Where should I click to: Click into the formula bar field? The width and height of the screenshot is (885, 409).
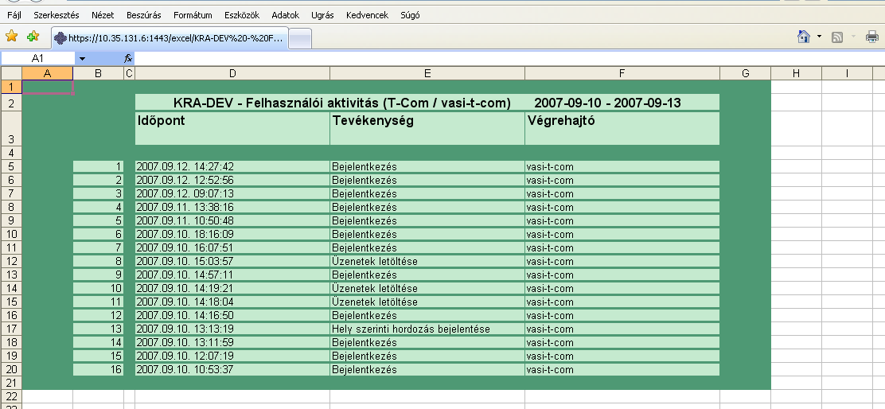pyautogui.click(x=509, y=58)
